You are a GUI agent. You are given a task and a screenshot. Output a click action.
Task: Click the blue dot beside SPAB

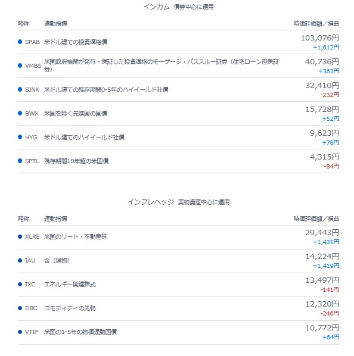[x=20, y=42]
